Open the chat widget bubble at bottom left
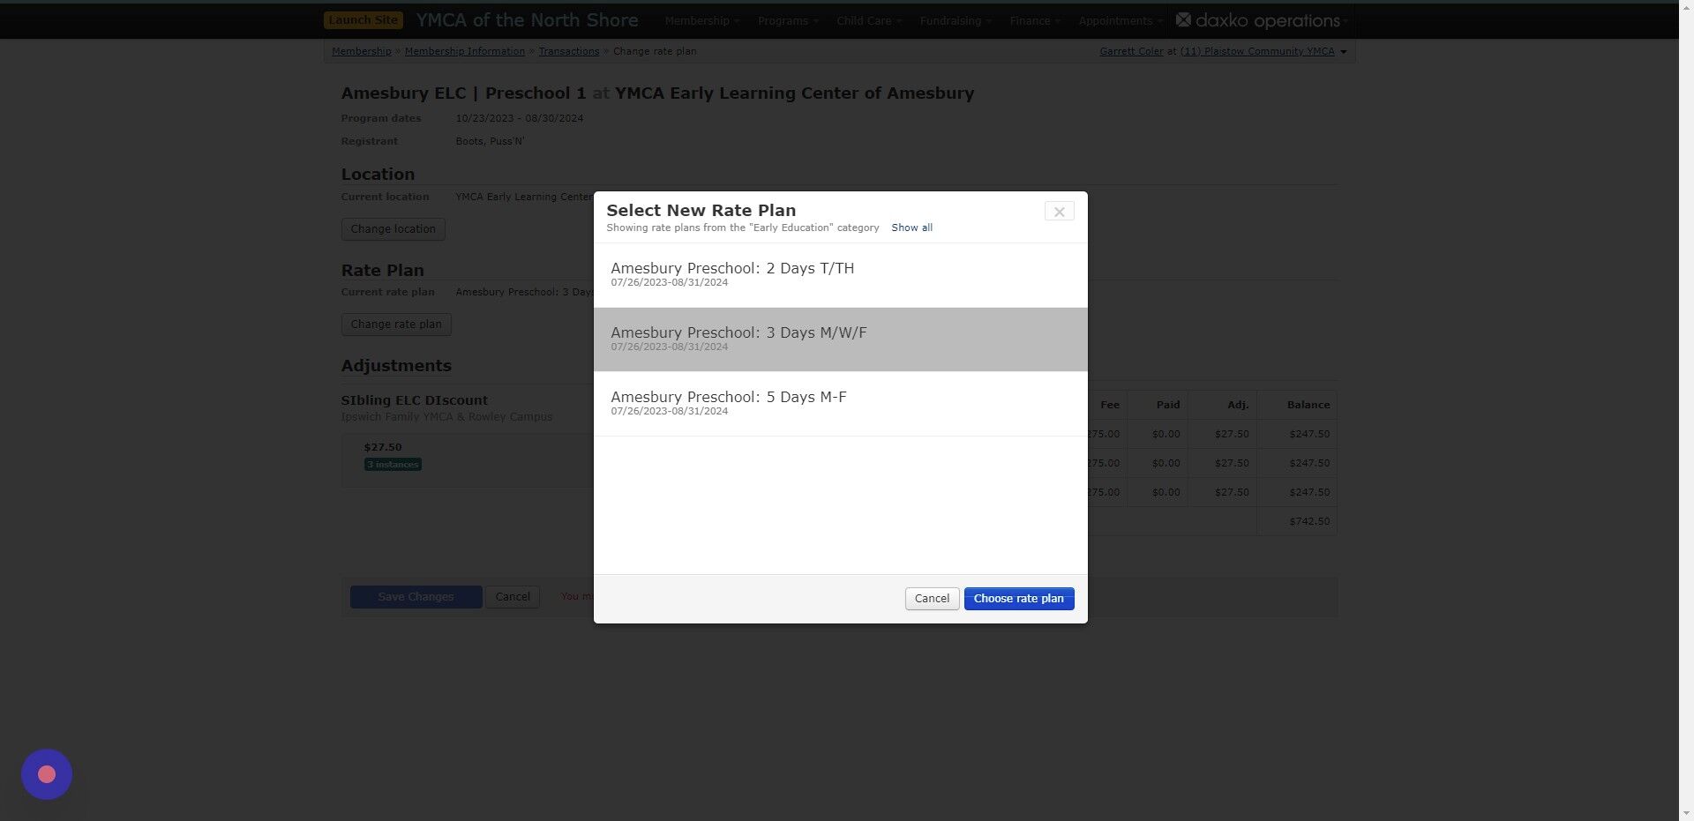 click(x=46, y=773)
